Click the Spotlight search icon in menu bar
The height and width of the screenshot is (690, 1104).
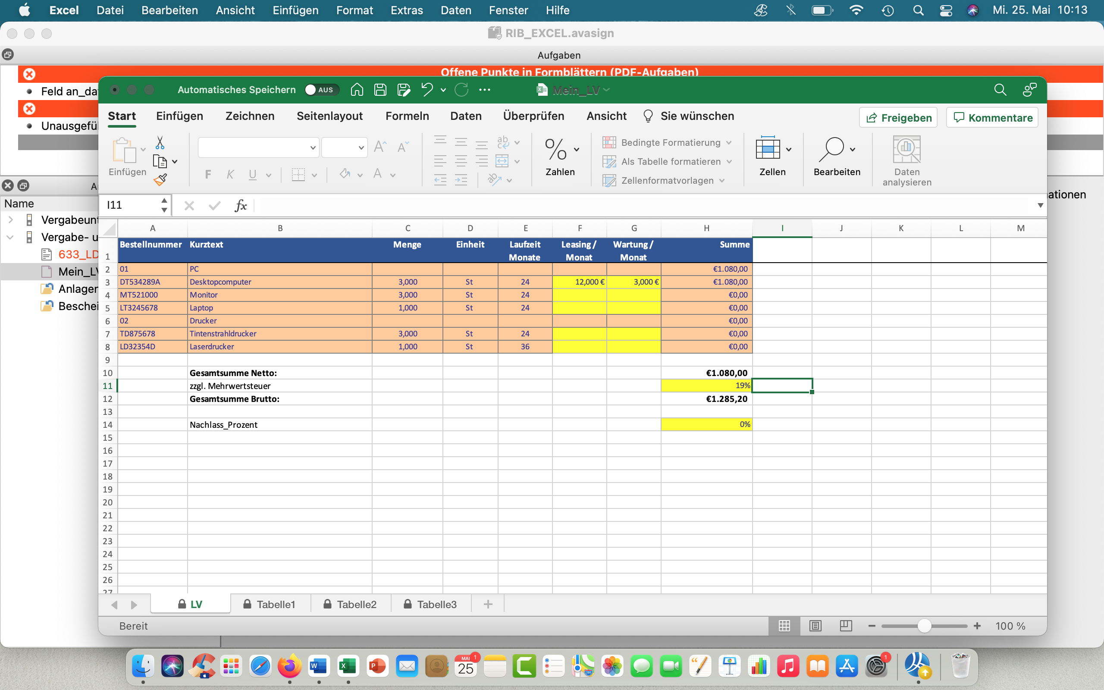tap(918, 10)
